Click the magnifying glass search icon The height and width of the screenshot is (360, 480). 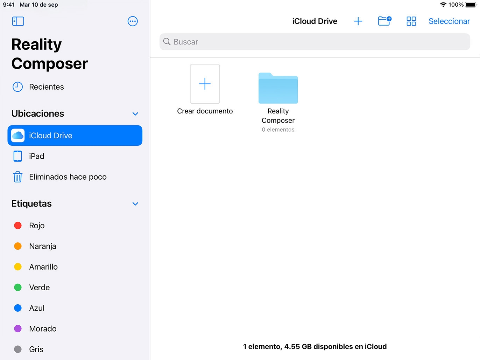pos(167,42)
